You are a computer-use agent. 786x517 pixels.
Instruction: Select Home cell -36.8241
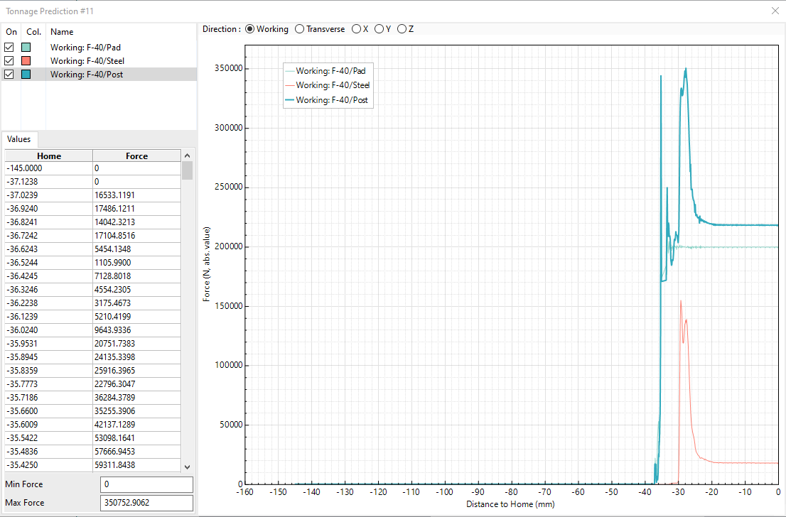click(49, 222)
